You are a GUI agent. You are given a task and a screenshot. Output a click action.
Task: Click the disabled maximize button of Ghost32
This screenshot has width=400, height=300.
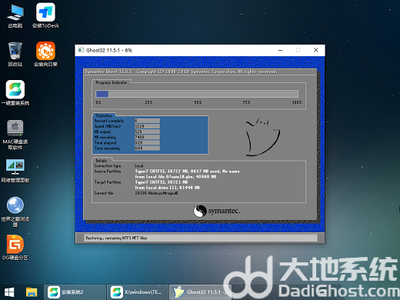[298, 50]
